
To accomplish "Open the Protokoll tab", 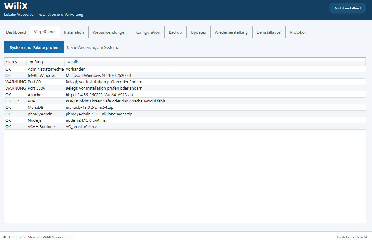I will point(298,32).
